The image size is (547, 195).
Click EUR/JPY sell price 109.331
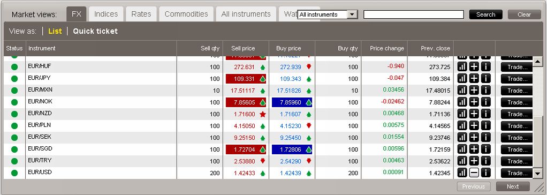pyautogui.click(x=246, y=79)
